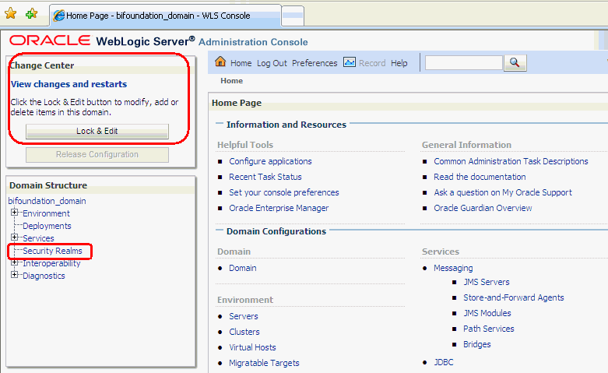Open the Virtual Hosts link
The width and height of the screenshot is (608, 373).
[x=252, y=347]
